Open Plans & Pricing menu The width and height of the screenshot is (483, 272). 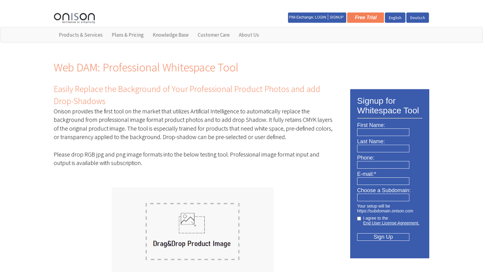click(x=127, y=35)
